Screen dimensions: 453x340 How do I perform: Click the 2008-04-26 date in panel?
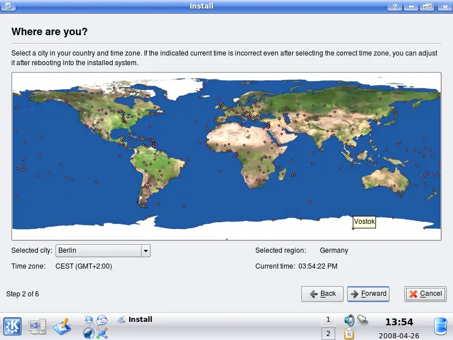click(399, 335)
